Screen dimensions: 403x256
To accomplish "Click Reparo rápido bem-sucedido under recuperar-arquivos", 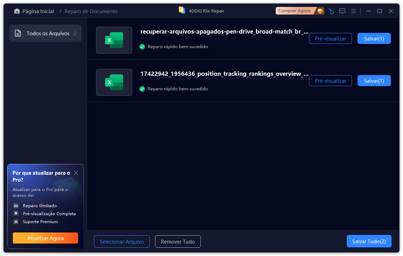I will (178, 47).
